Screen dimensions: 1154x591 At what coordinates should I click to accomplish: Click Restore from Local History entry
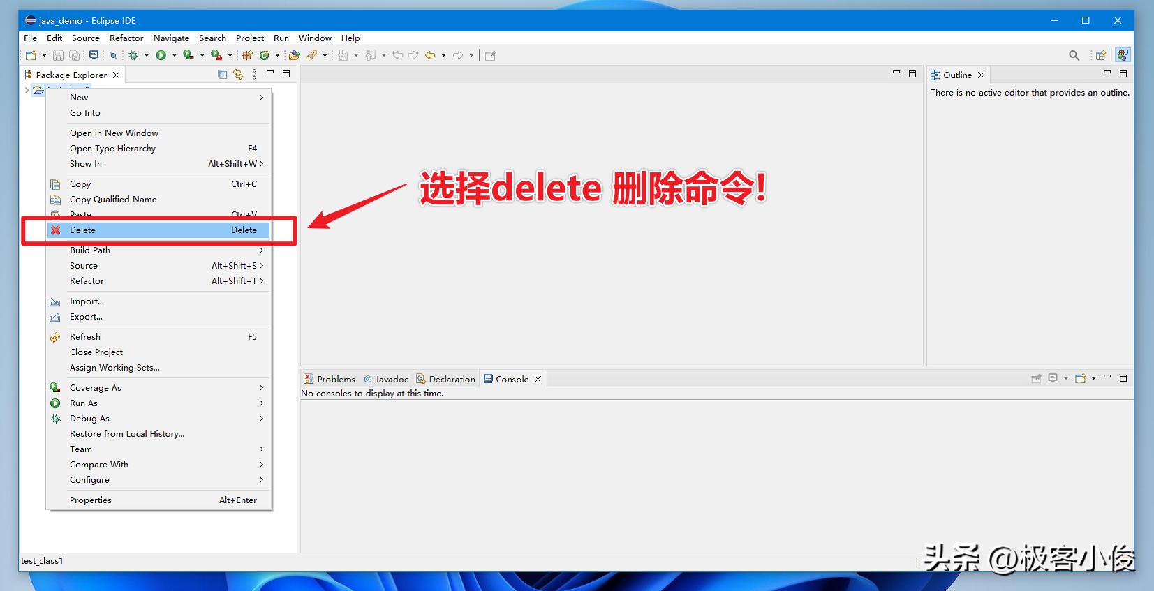pos(158,433)
